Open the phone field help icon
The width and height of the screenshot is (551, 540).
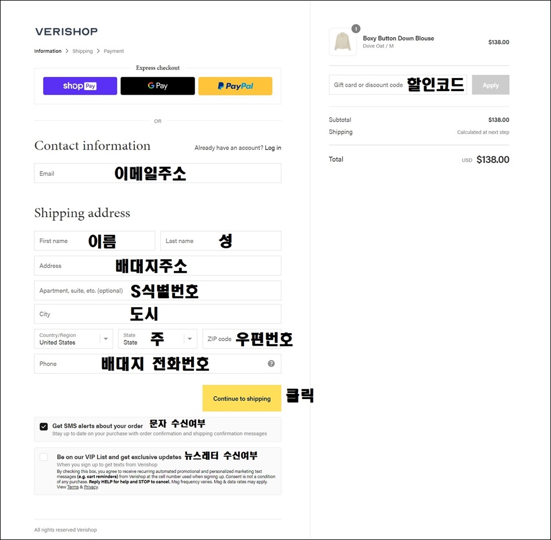(x=271, y=363)
